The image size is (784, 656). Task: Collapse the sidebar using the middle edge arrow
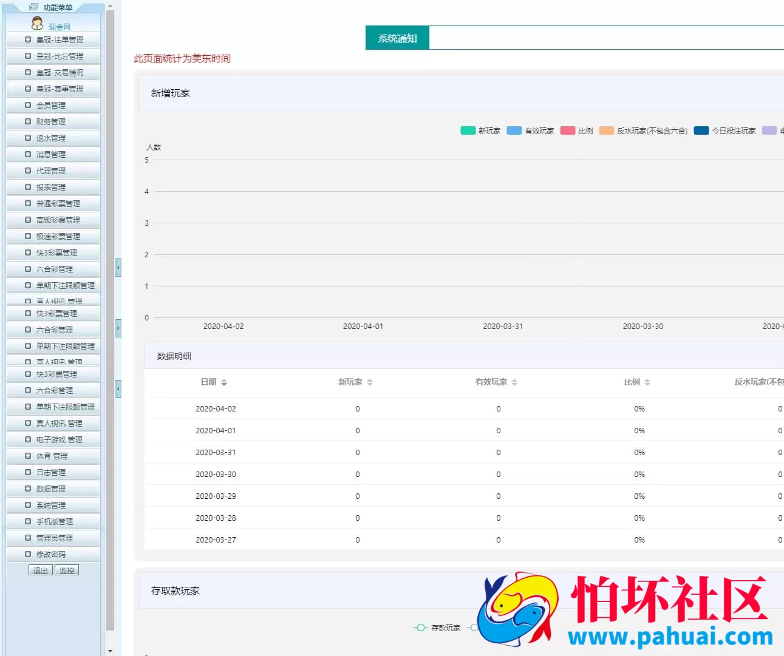118,328
